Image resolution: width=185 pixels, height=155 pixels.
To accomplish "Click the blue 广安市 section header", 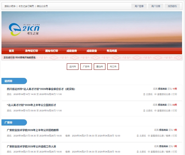I will point(14,122).
